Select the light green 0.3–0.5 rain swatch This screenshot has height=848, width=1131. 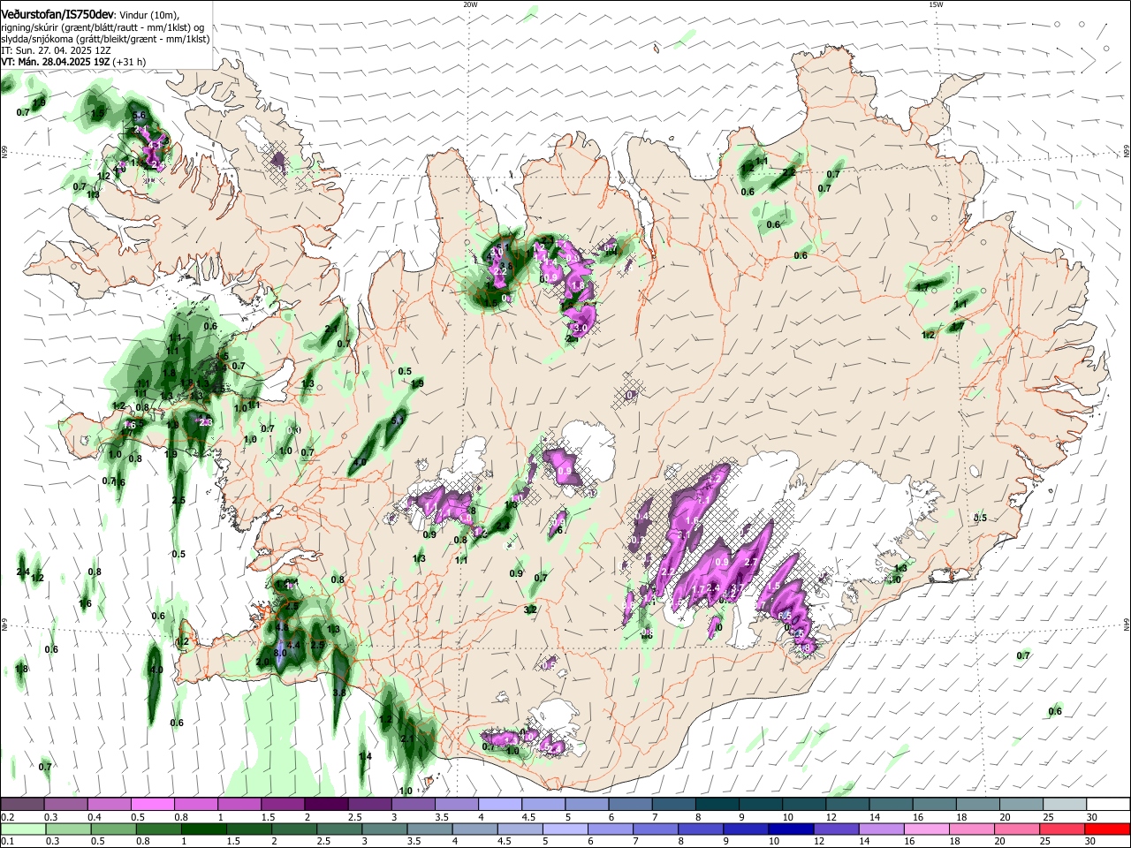tap(68, 829)
